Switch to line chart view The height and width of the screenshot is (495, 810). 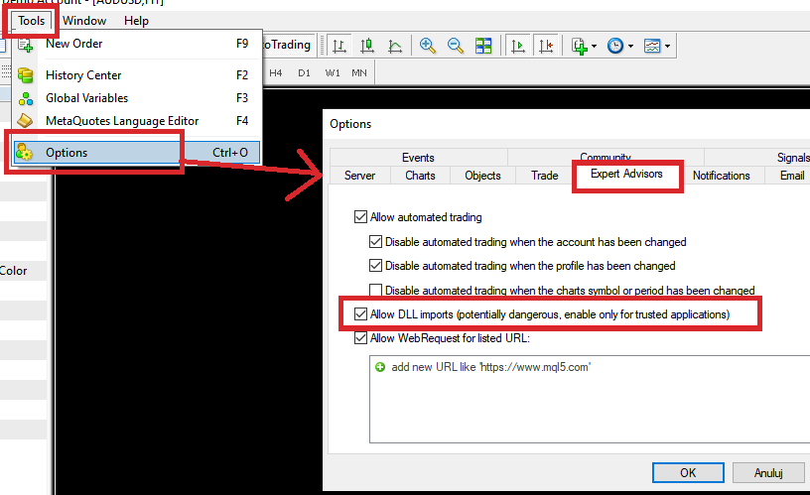tap(395, 46)
